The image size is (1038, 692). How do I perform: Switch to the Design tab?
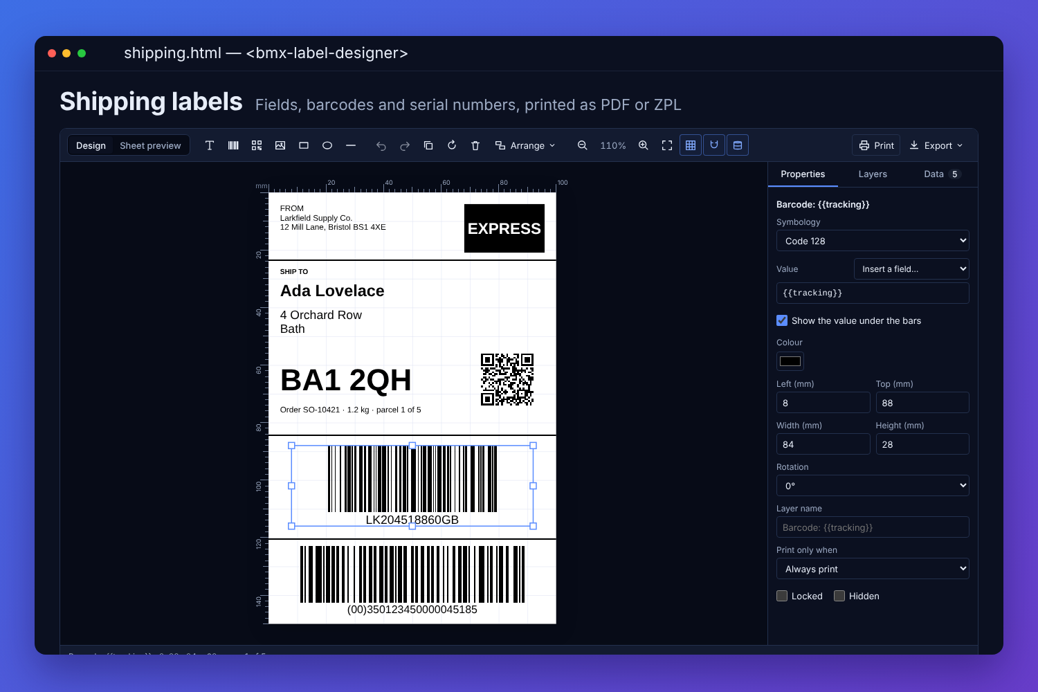(x=91, y=145)
